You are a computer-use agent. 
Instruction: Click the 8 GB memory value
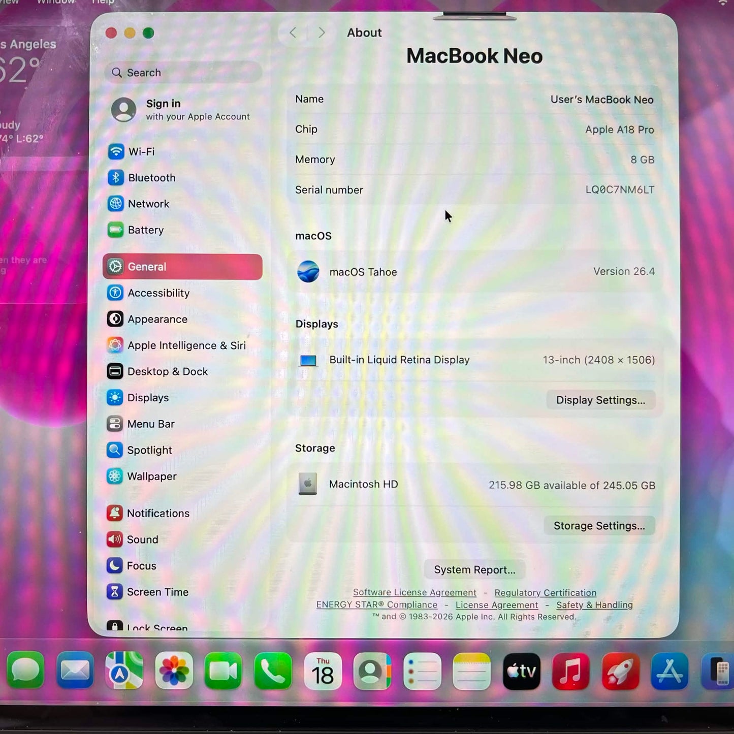642,159
